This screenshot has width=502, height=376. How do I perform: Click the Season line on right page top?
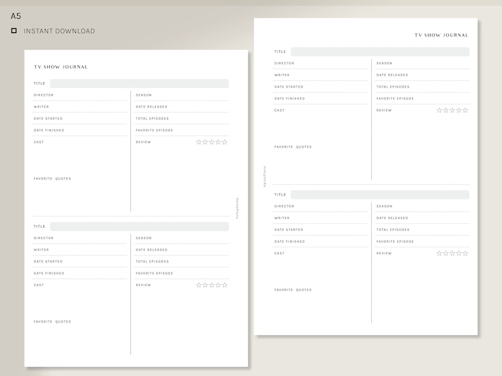[422, 64]
